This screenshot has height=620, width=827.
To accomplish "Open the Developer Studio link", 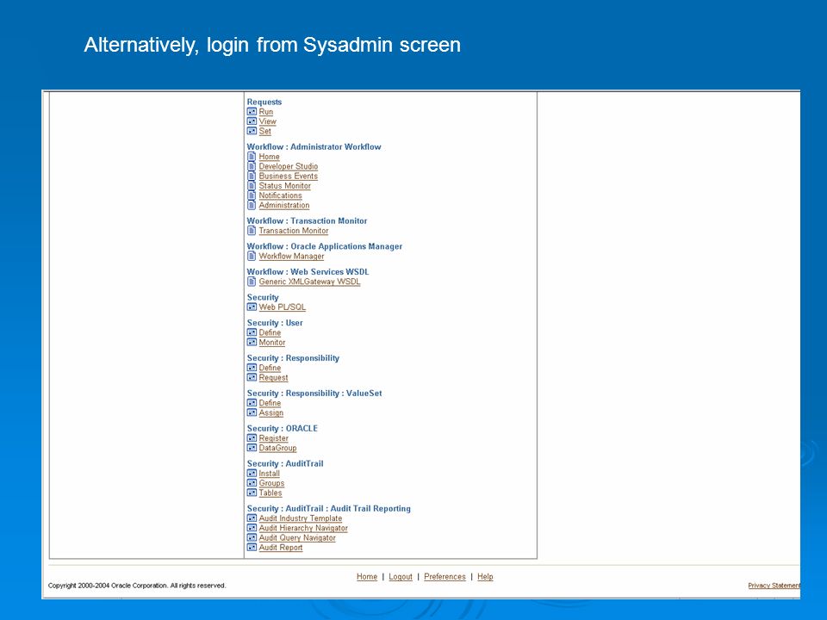I will click(288, 166).
